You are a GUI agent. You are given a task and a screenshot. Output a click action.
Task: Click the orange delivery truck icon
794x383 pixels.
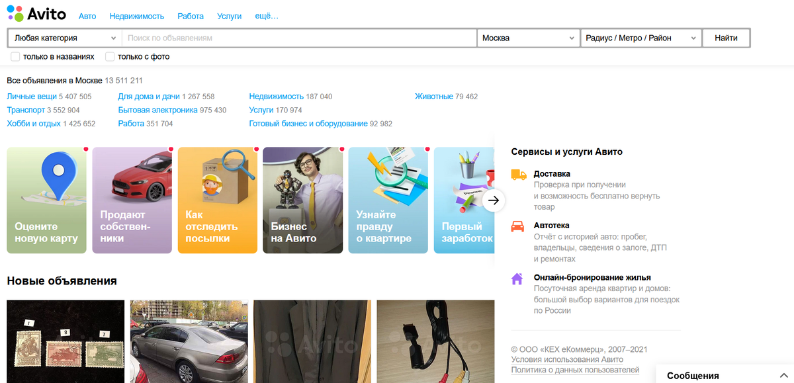(518, 175)
